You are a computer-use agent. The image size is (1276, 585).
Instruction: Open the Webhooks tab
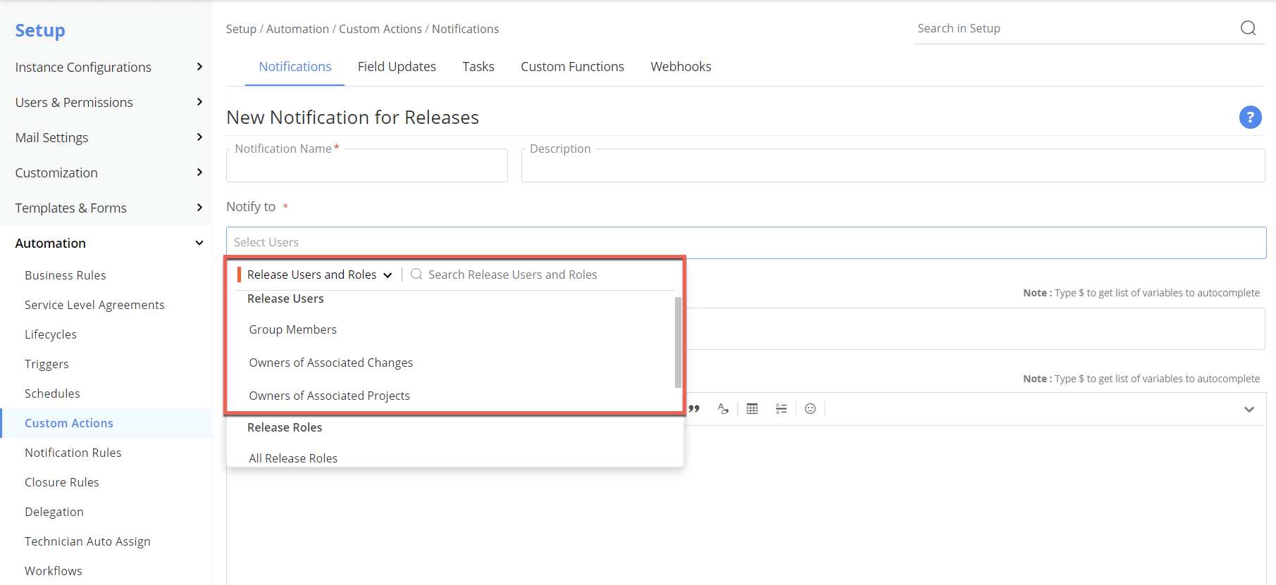681,67
